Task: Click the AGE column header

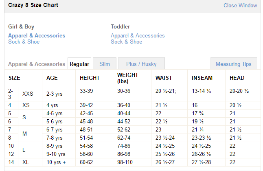Action: [x=52, y=78]
